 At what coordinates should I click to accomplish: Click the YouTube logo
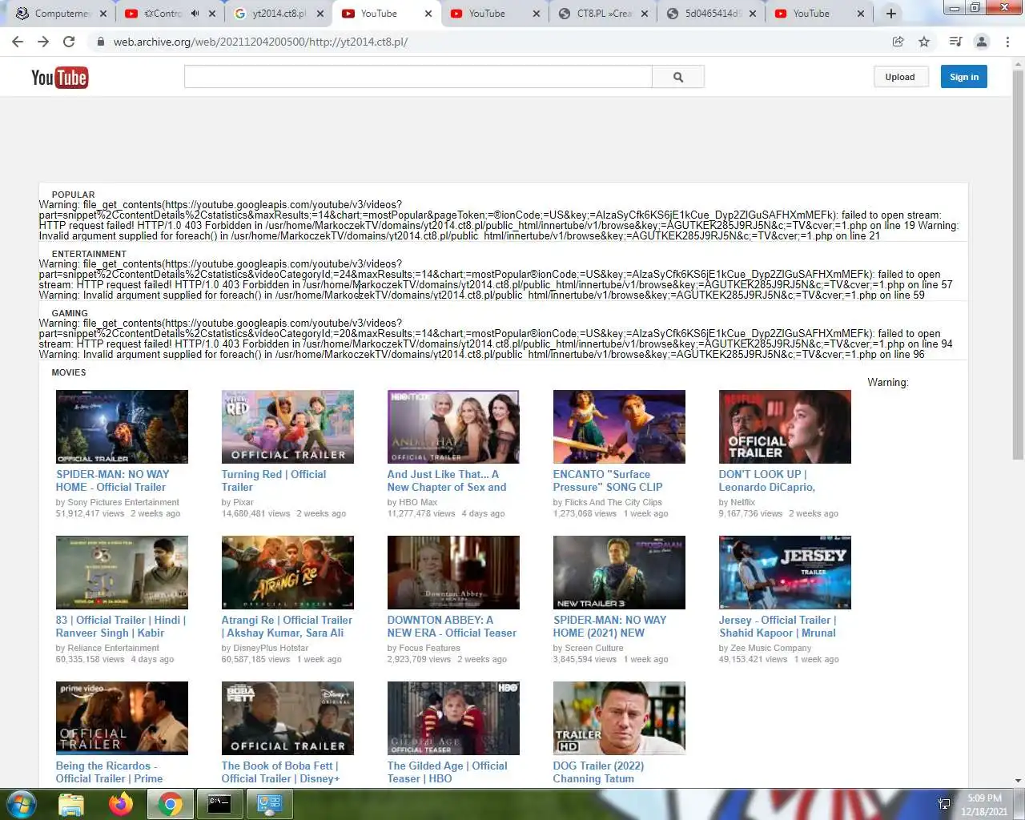(x=59, y=78)
